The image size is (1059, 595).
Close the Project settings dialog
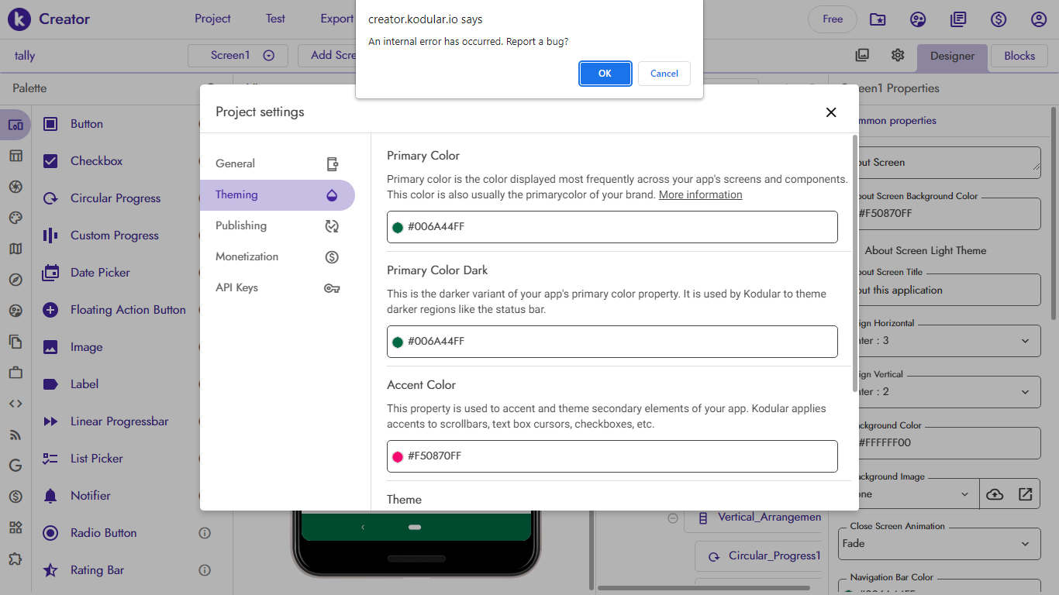pyautogui.click(x=831, y=112)
